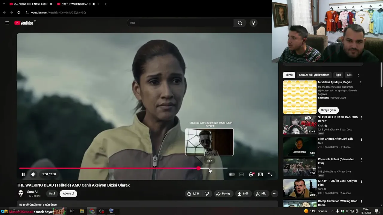Open SİLENT HİLL F NASIL KABUSUM thumbnail
The width and height of the screenshot is (383, 215).
(300, 125)
